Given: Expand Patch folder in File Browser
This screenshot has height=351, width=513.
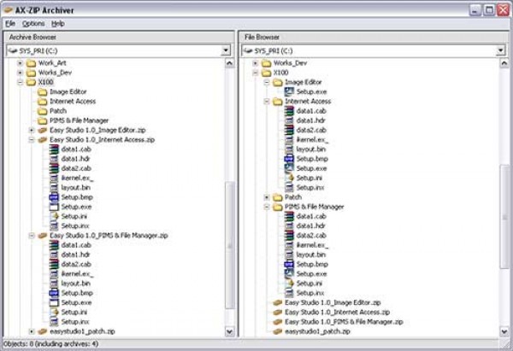Looking at the screenshot, I should (x=267, y=197).
